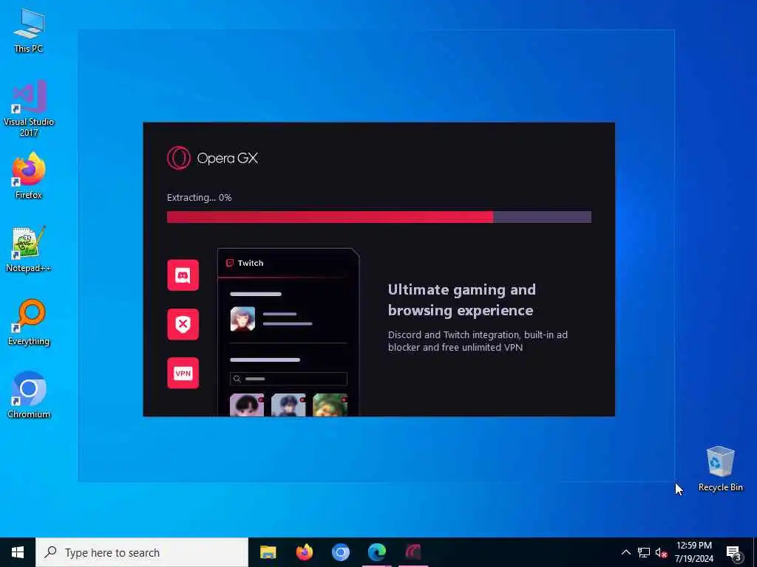Select the Firefox desktop shortcut
The image size is (757, 567).
coord(29,176)
